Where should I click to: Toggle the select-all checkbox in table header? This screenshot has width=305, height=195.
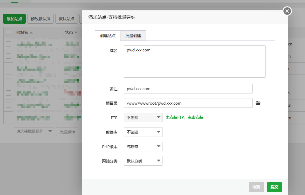[9, 32]
